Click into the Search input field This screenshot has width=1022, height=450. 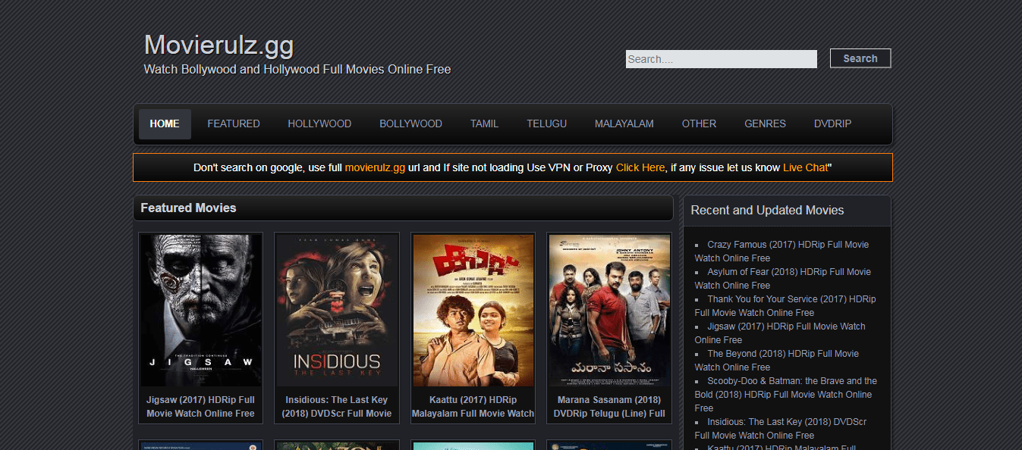721,59
